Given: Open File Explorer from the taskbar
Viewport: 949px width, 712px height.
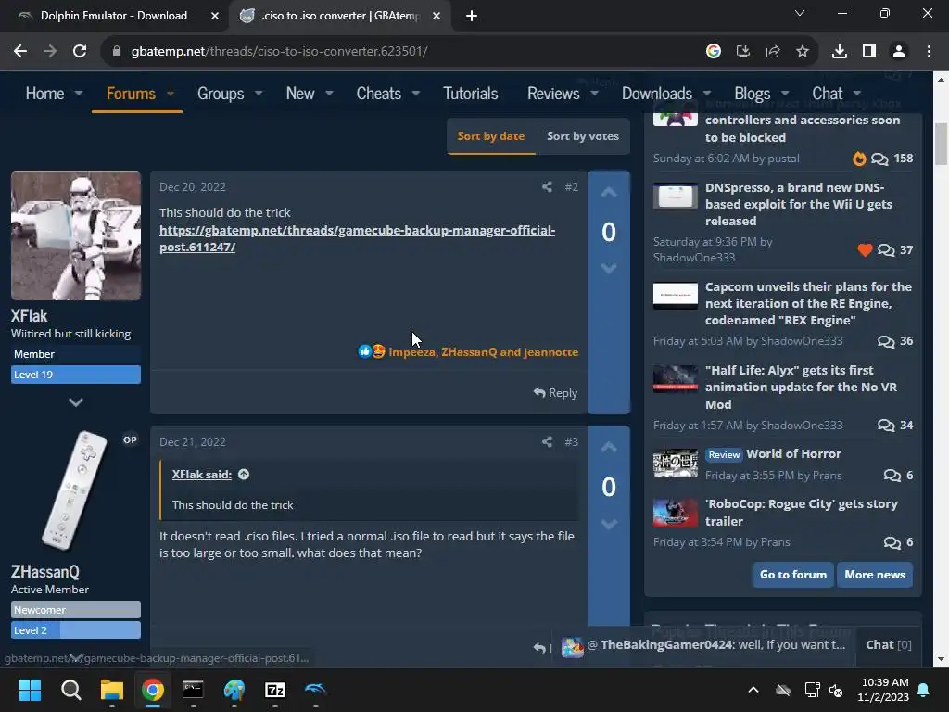Looking at the screenshot, I should pos(112,690).
